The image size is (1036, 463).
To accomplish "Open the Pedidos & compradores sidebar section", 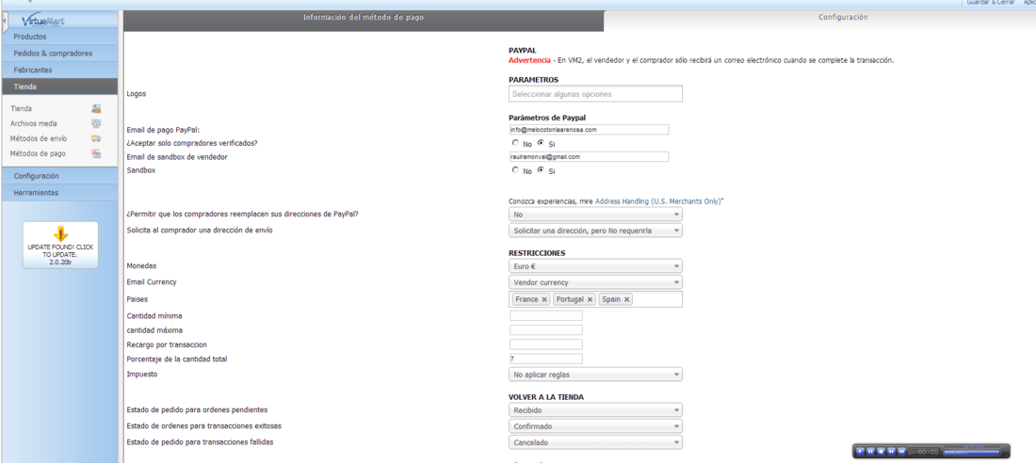I will (60, 54).
